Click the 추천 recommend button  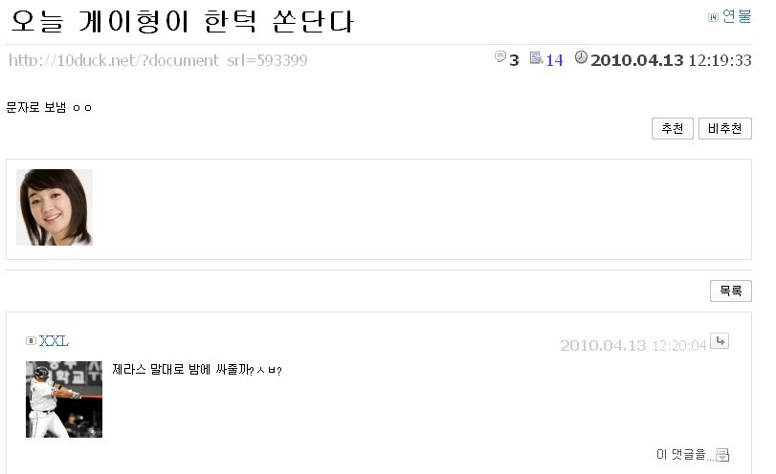[x=672, y=128]
